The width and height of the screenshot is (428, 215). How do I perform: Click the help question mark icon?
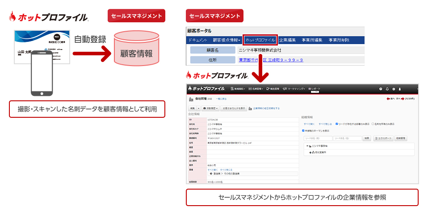[381, 89]
